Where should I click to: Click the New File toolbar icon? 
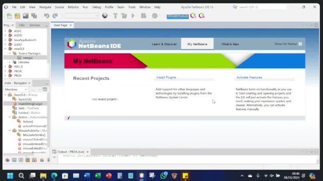pyautogui.click(x=9, y=16)
